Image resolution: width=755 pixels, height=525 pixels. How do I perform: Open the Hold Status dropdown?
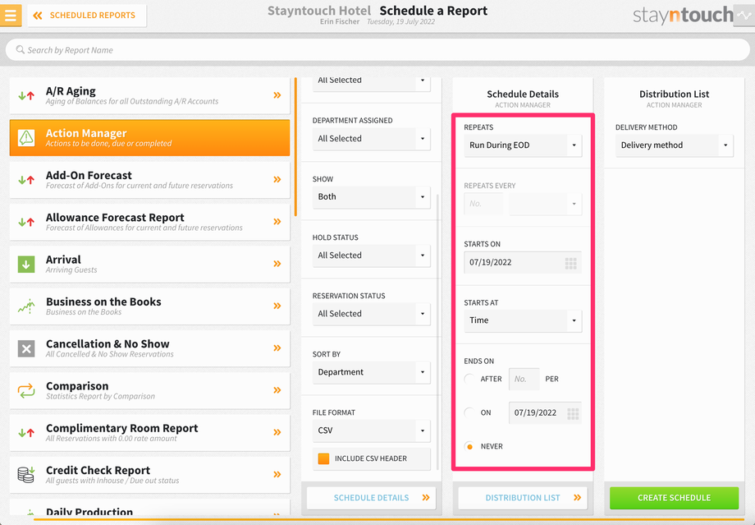[371, 256]
